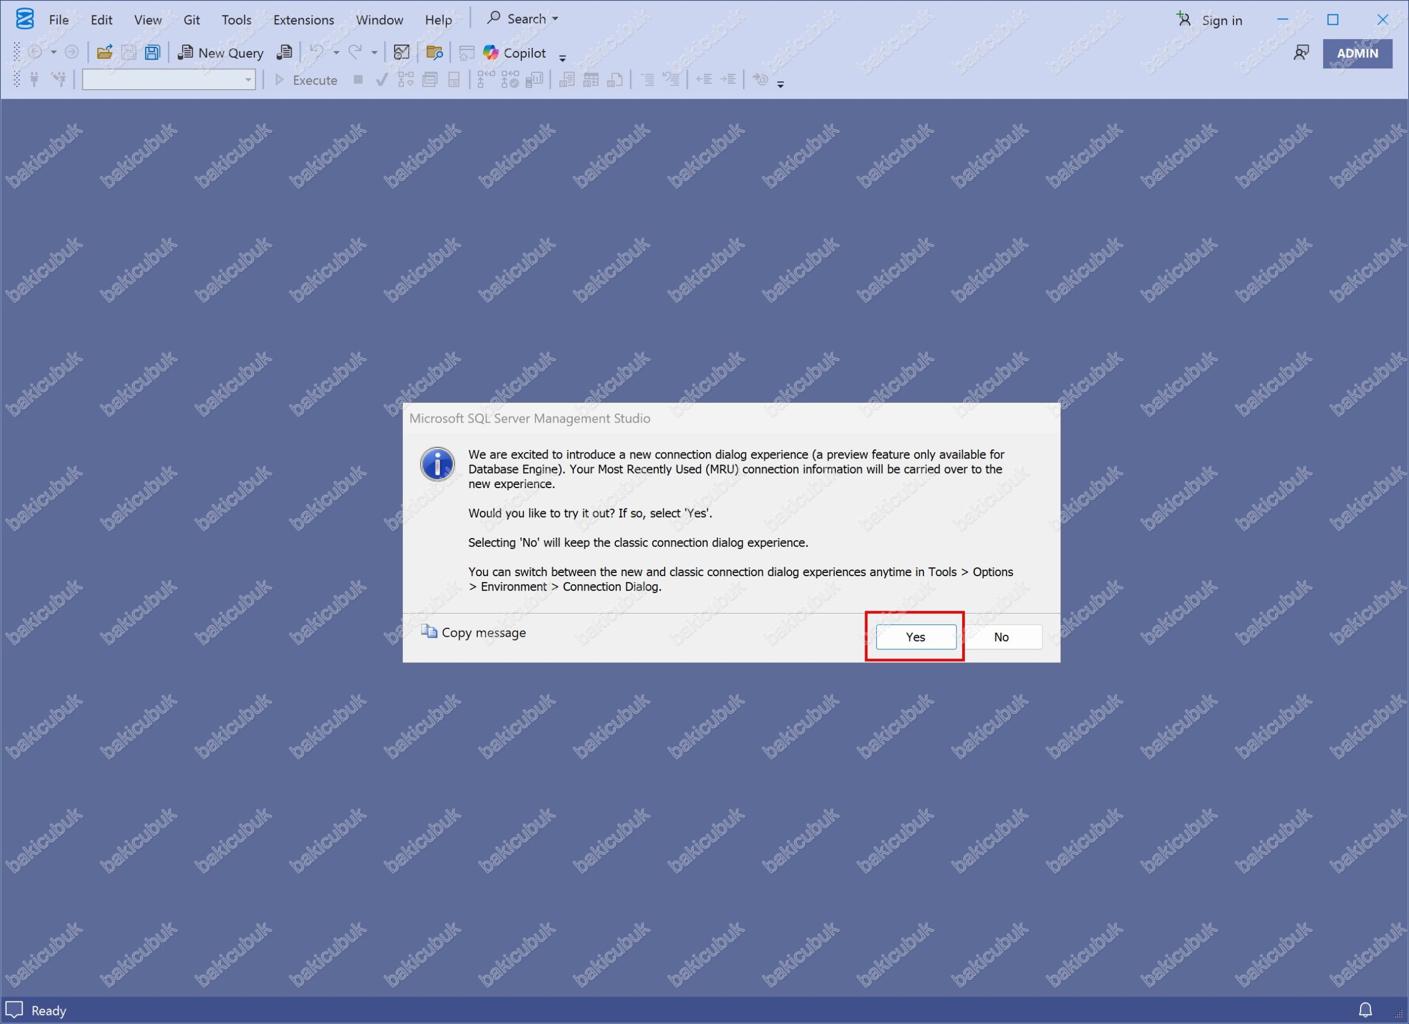This screenshot has height=1024, width=1409.
Task: Click the Change Connection icon
Action: click(59, 79)
